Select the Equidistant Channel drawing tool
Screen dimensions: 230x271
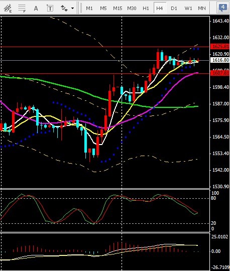[x=8, y=9]
